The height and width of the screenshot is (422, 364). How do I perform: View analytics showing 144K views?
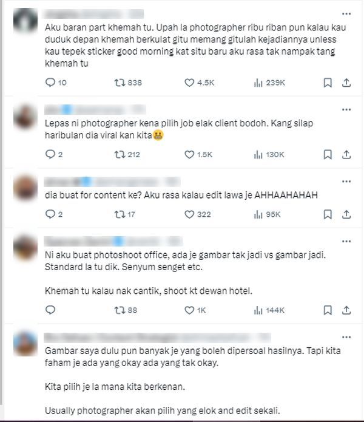pos(269,310)
